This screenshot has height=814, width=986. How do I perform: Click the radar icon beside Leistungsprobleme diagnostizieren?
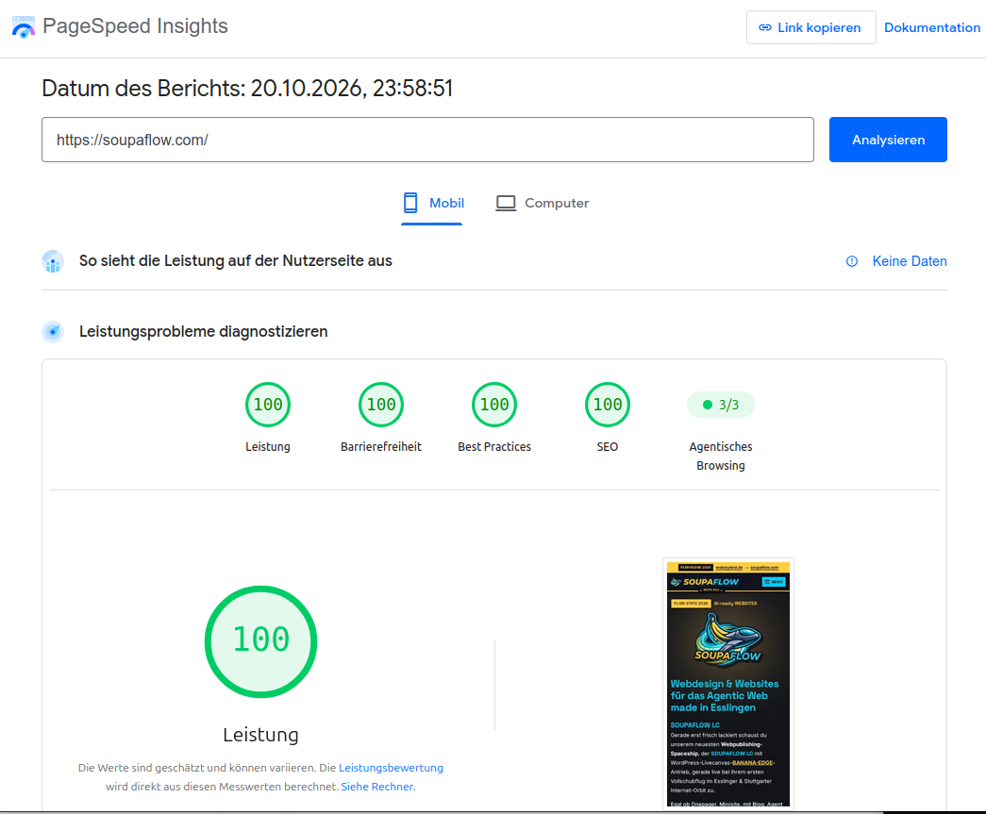pos(53,332)
